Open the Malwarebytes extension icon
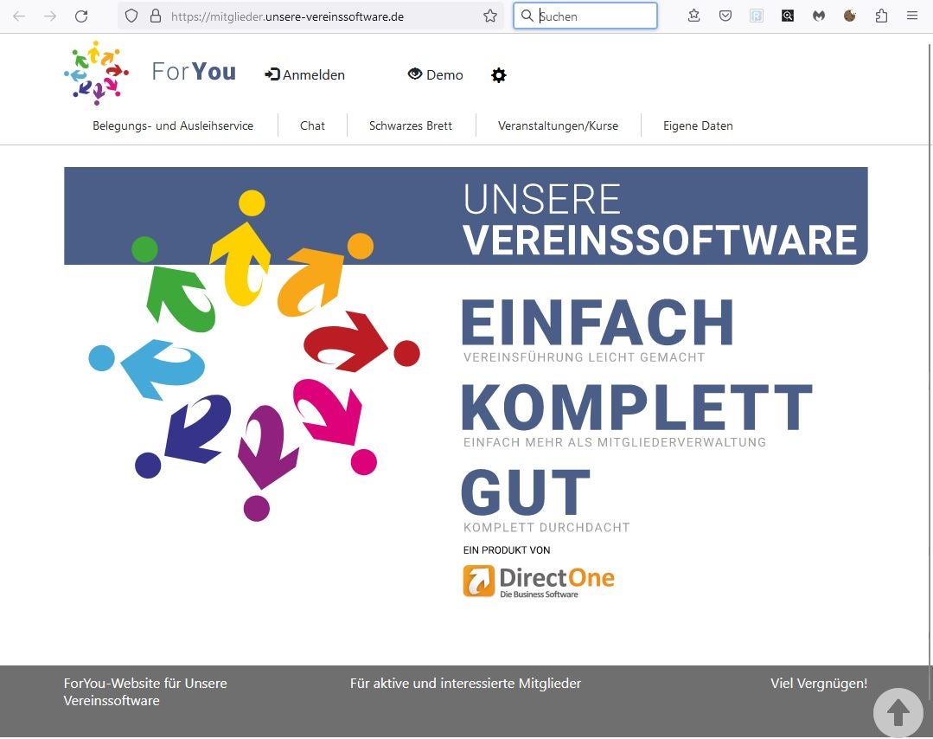 (820, 16)
